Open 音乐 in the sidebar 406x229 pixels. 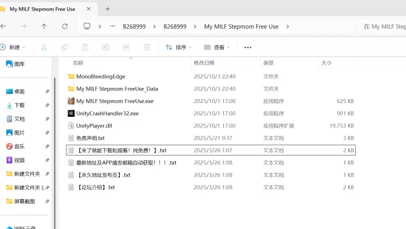15,146
